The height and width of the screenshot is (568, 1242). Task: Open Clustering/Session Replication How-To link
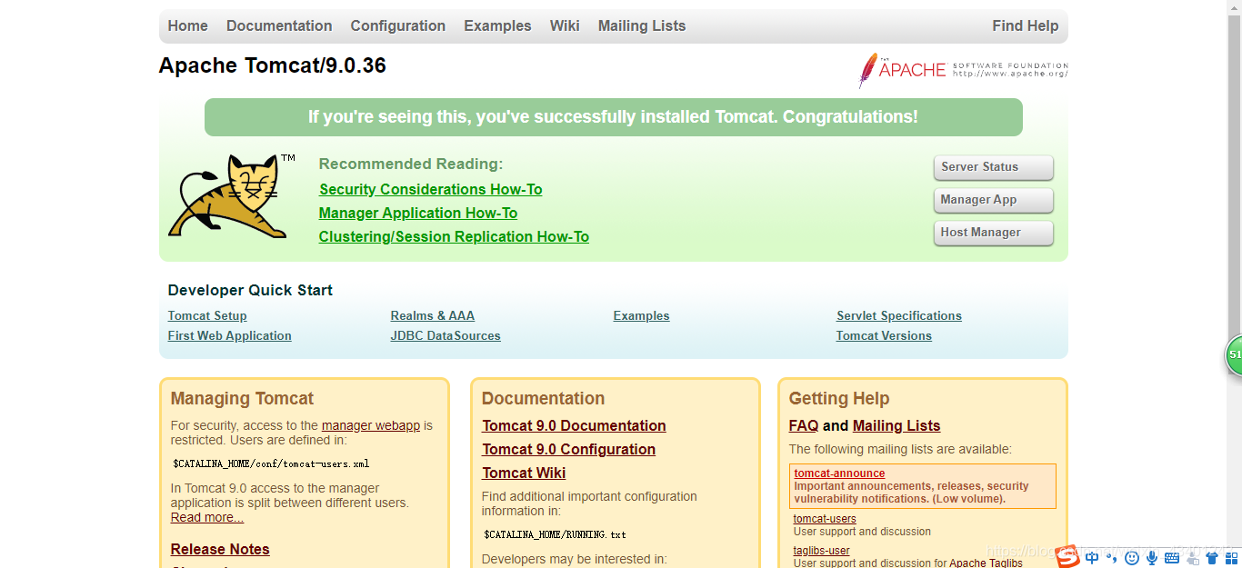coord(454,236)
